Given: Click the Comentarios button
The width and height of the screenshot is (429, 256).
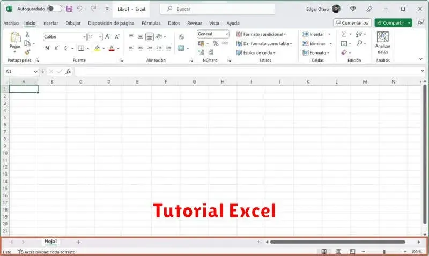Looking at the screenshot, I should pos(352,22).
